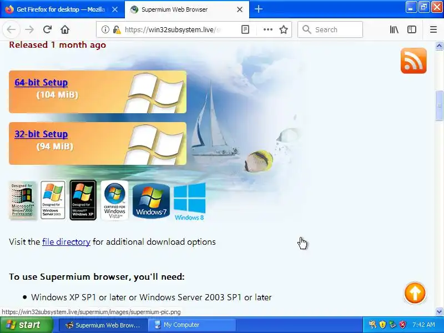
Task: Click the Windows 8 logo badge
Action: 189,201
